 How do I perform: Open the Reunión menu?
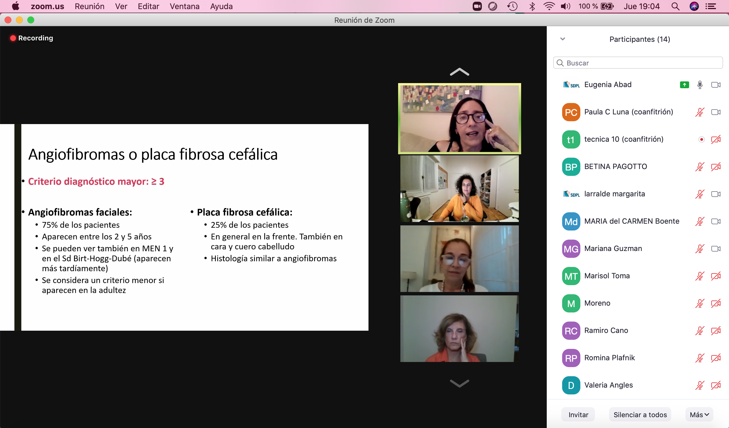(x=89, y=6)
